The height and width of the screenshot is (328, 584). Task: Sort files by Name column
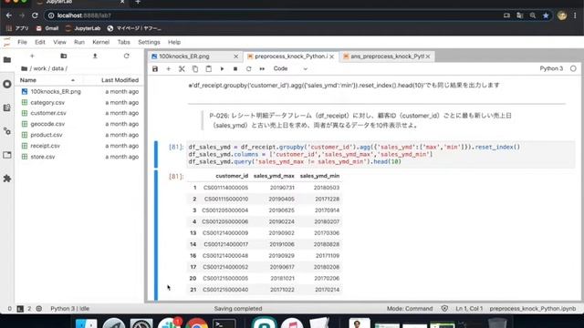tap(47, 80)
